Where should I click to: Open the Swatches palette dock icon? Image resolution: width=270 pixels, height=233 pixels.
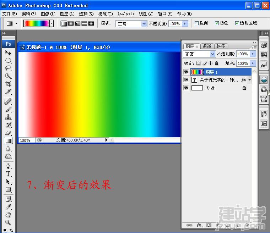(264, 55)
